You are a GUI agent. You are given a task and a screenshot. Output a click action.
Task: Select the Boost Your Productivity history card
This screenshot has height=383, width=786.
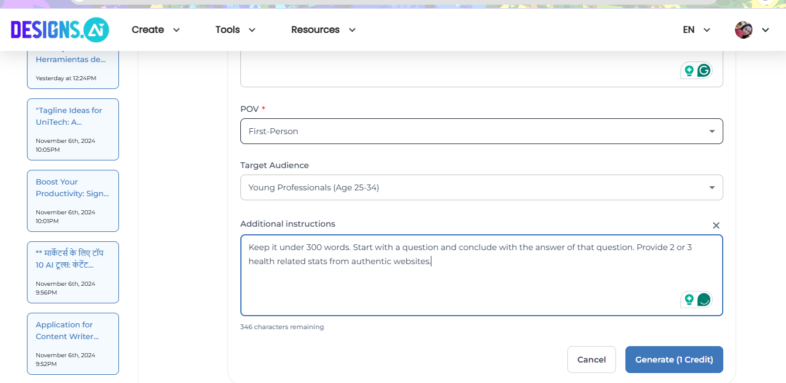(x=73, y=200)
